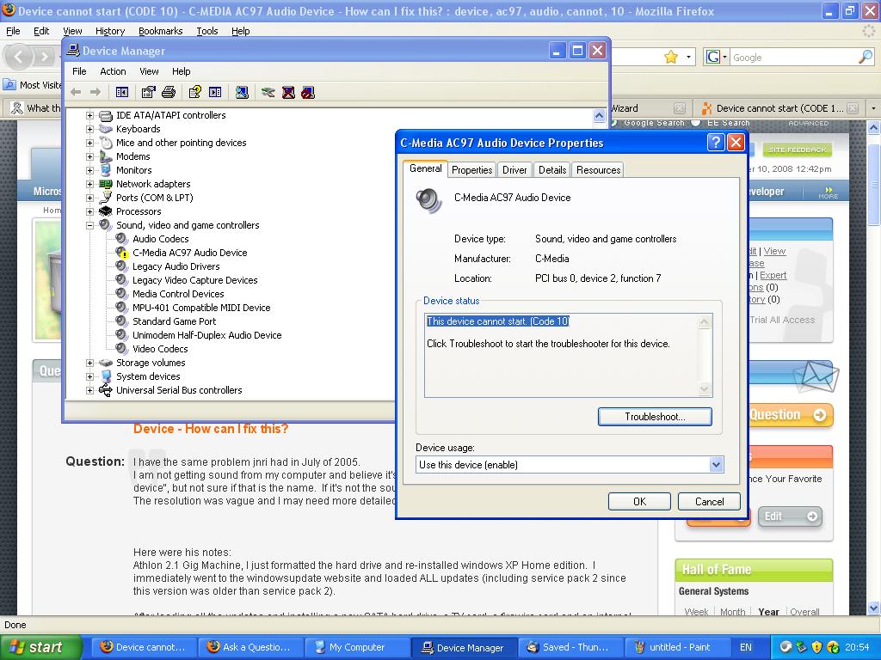Screen dimensions: 881x660
Task: Switch to the Driver tab
Action: pyautogui.click(x=514, y=170)
